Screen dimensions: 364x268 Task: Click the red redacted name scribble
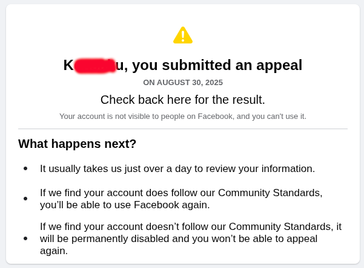pos(94,65)
